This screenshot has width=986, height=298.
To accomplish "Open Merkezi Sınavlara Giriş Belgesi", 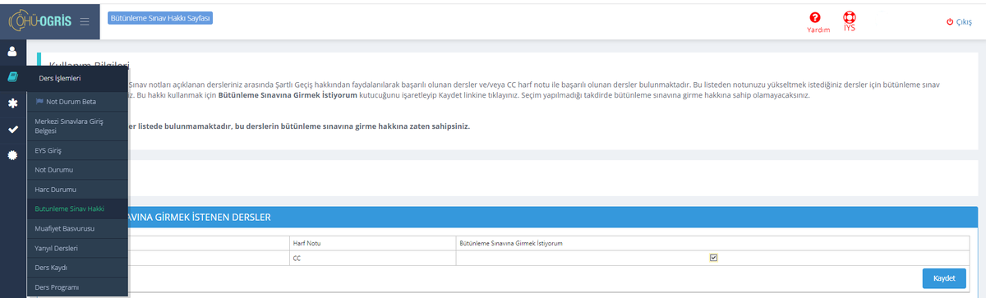I will point(77,126).
